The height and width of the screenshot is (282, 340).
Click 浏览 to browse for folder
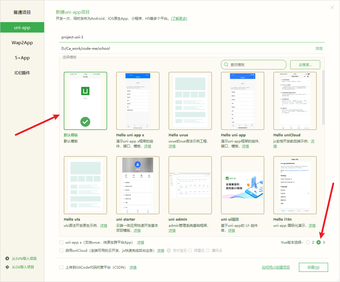tap(319, 49)
